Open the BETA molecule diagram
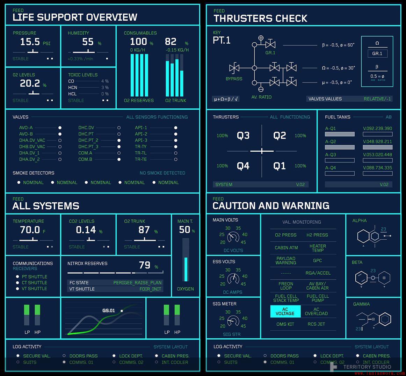This screenshot has height=376, width=406. tap(372, 278)
